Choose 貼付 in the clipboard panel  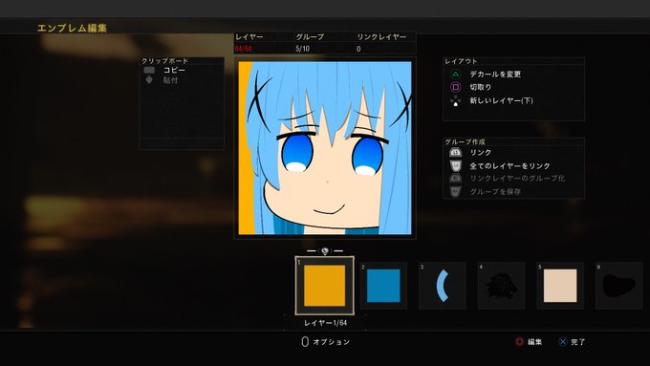170,80
